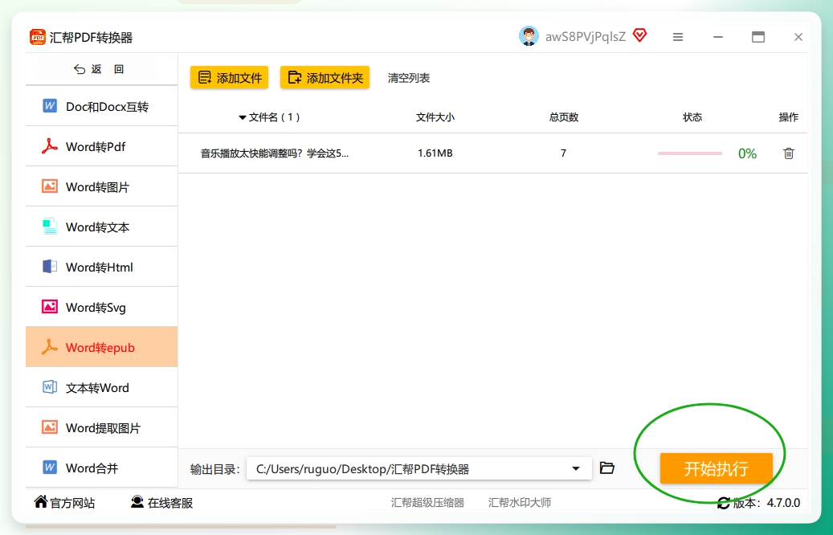Image resolution: width=833 pixels, height=535 pixels.
Task: Choose Word提取图片 option
Action: 101,427
